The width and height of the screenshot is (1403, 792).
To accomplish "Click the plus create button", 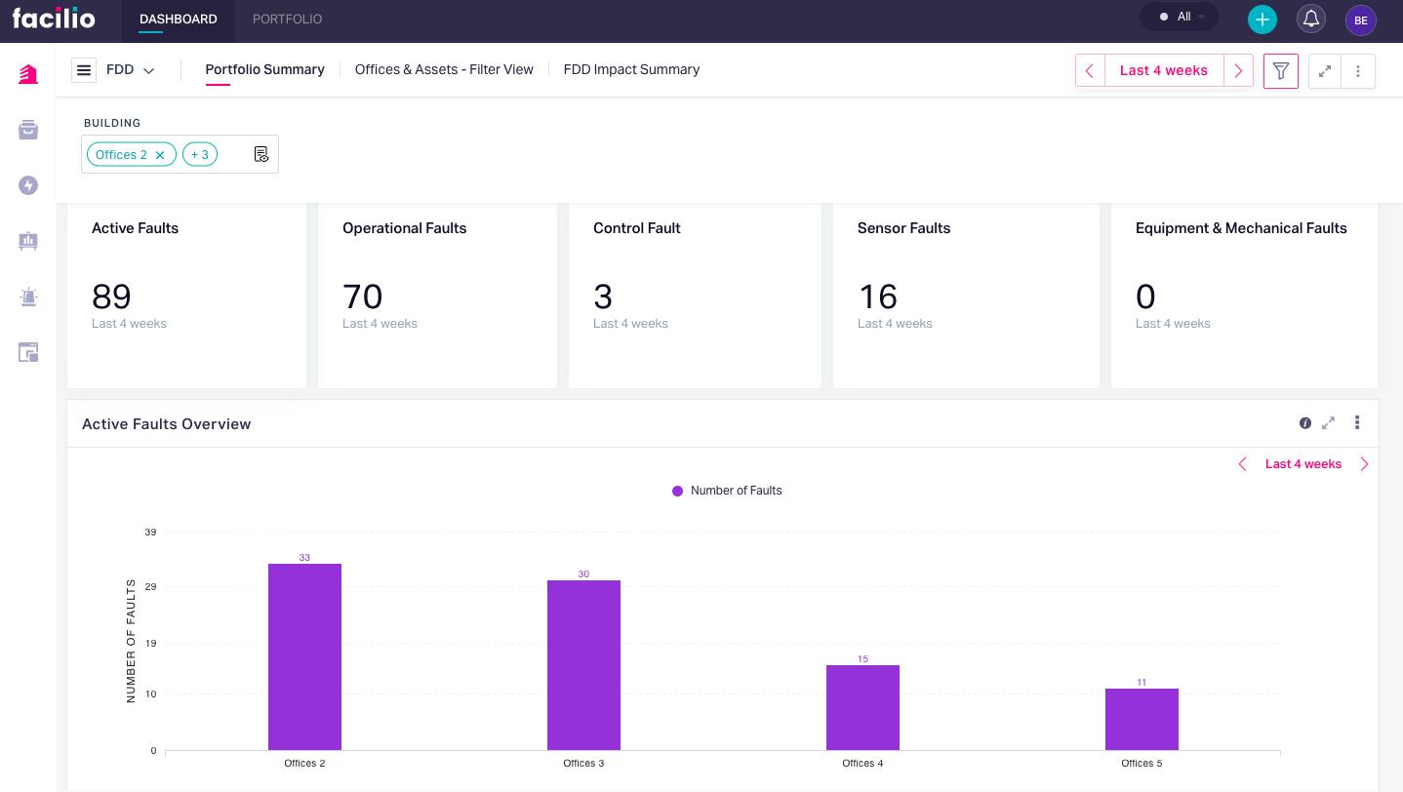I will tap(1262, 20).
